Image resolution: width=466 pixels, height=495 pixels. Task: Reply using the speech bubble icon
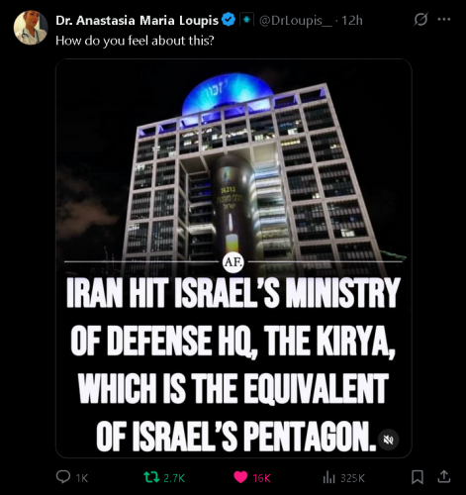pyautogui.click(x=63, y=477)
